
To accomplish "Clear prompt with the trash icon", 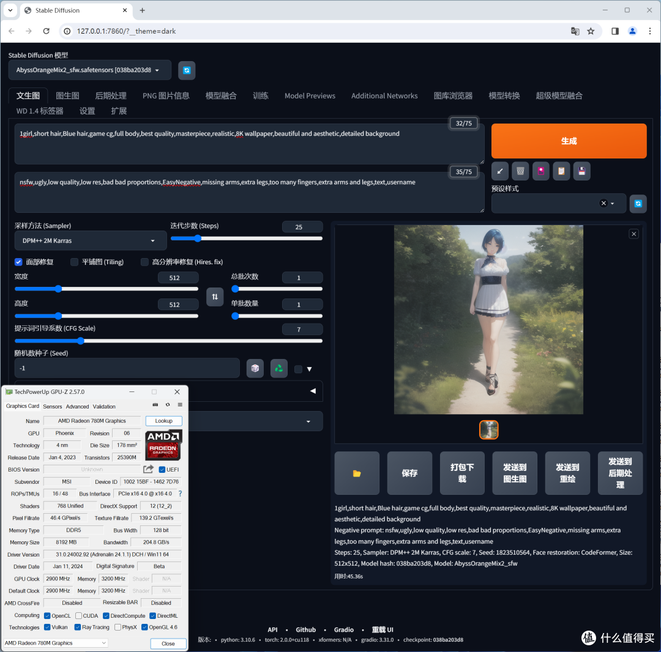I will (520, 171).
